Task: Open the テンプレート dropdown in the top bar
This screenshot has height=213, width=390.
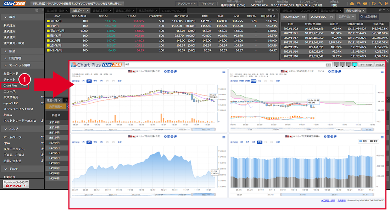Action: (x=186, y=4)
